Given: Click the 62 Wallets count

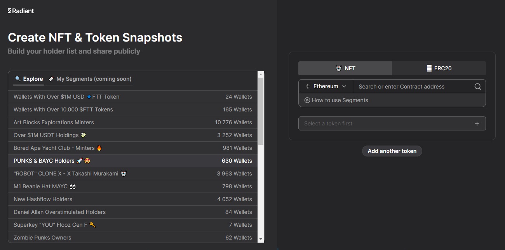Looking at the screenshot, I should point(239,238).
